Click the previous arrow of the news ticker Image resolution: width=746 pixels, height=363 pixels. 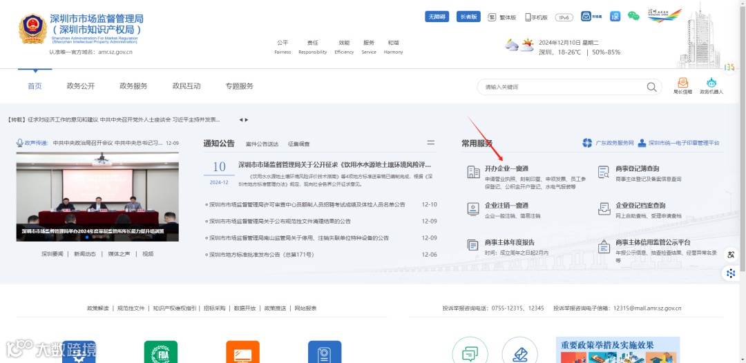(241, 119)
